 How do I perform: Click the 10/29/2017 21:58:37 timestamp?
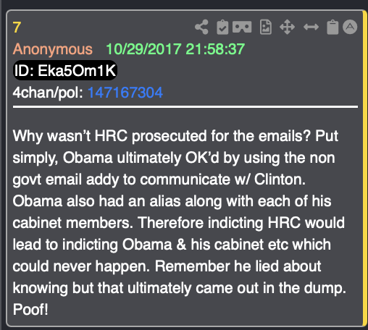pos(175,49)
